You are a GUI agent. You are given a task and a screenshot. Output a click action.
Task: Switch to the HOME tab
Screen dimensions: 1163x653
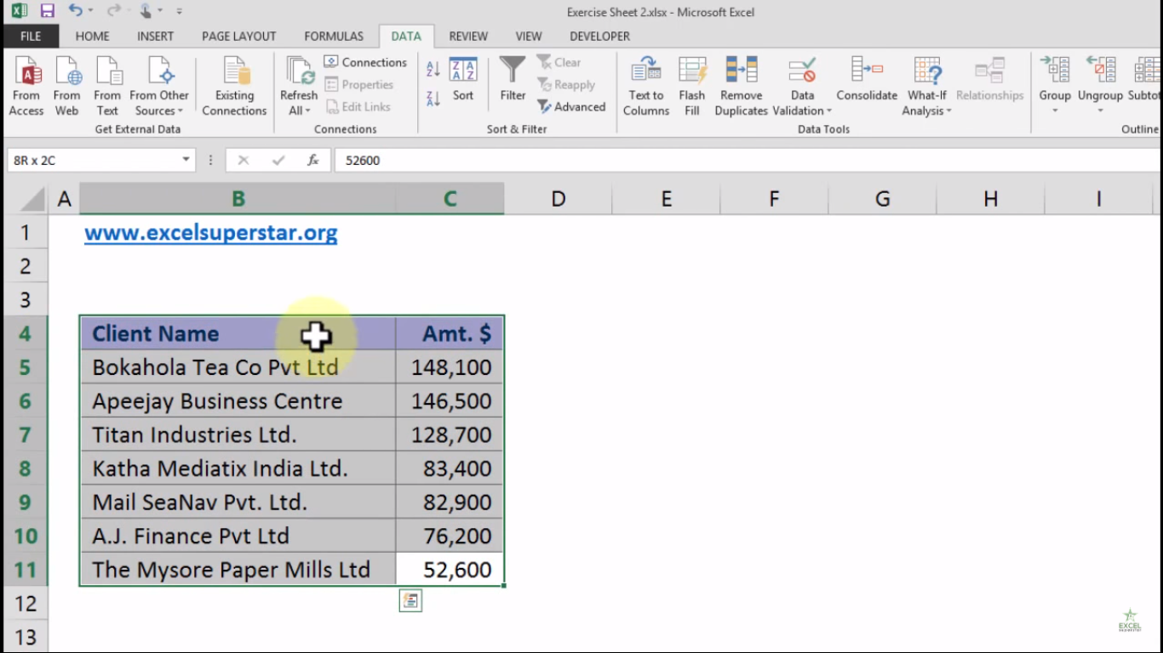(92, 36)
